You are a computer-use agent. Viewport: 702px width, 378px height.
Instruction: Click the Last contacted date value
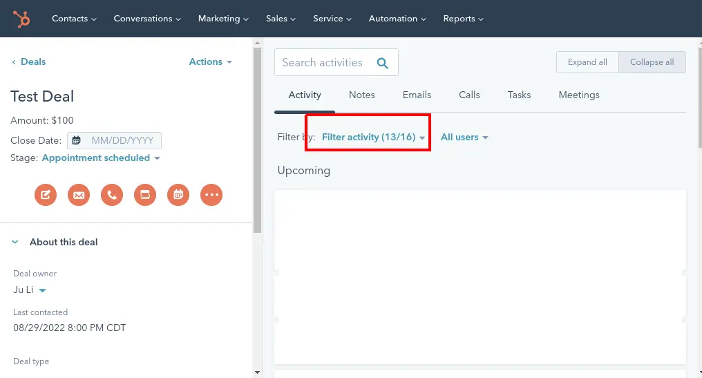click(69, 328)
